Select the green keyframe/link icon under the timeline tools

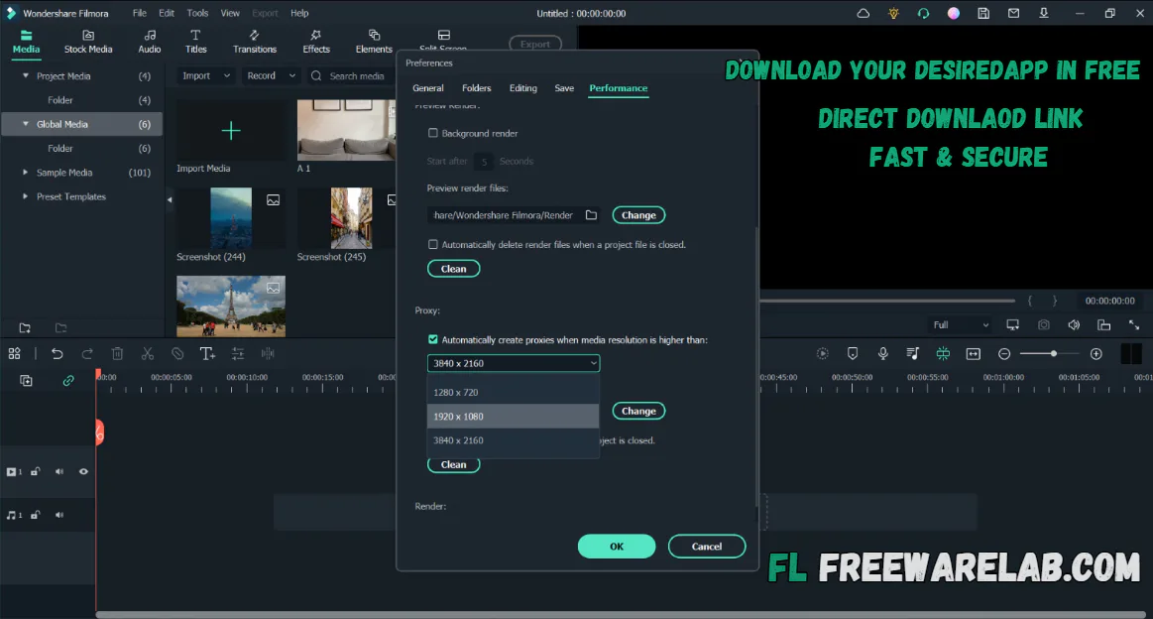coord(67,381)
